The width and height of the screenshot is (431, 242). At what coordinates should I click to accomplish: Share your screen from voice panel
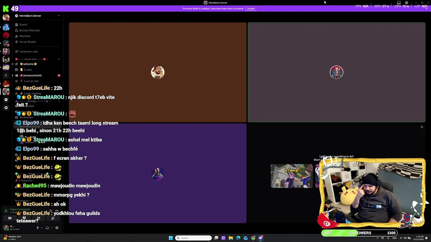(x=24, y=218)
